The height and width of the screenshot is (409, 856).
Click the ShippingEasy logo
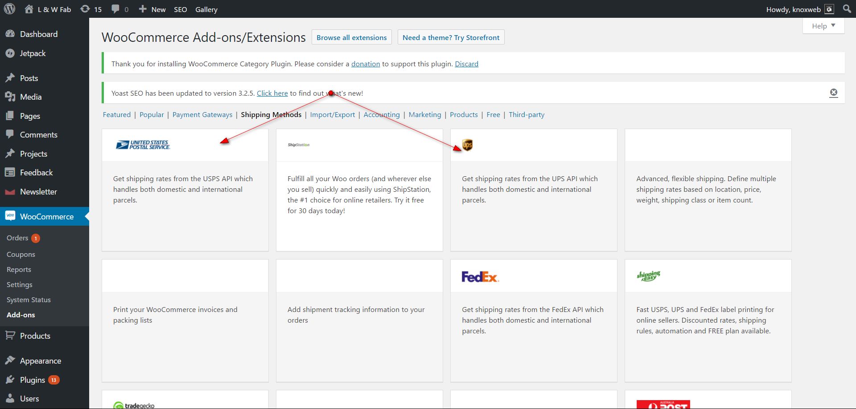[649, 276]
